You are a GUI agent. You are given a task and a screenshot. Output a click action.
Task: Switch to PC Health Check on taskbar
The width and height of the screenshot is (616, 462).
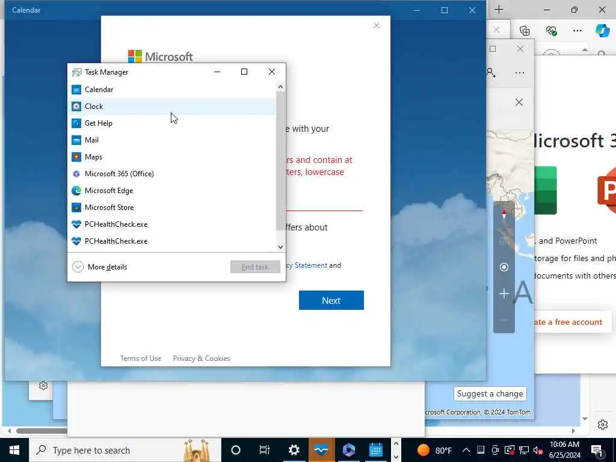321,450
